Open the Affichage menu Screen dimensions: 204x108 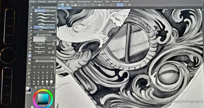[x=98, y=2]
